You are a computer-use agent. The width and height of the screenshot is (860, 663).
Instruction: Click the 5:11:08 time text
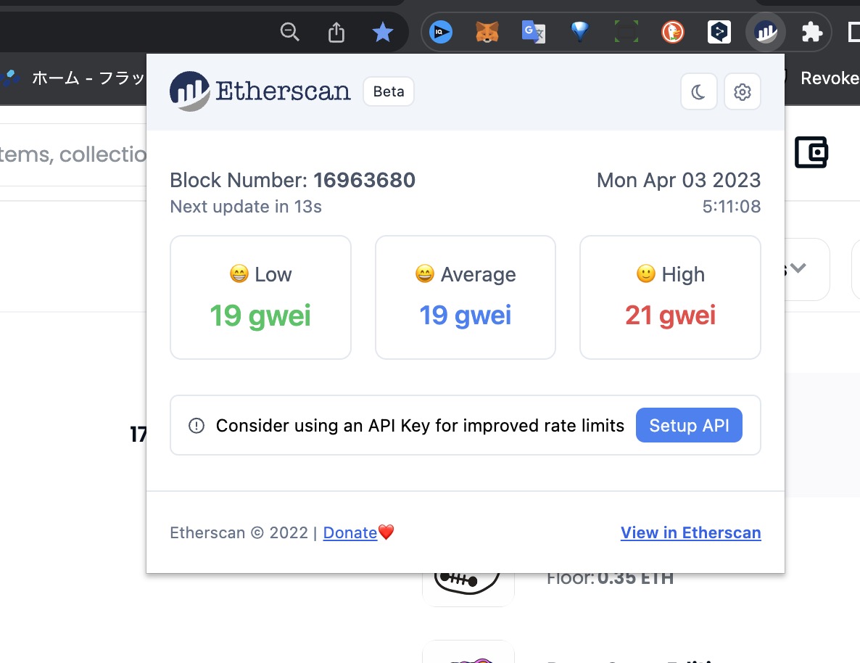[x=731, y=206]
